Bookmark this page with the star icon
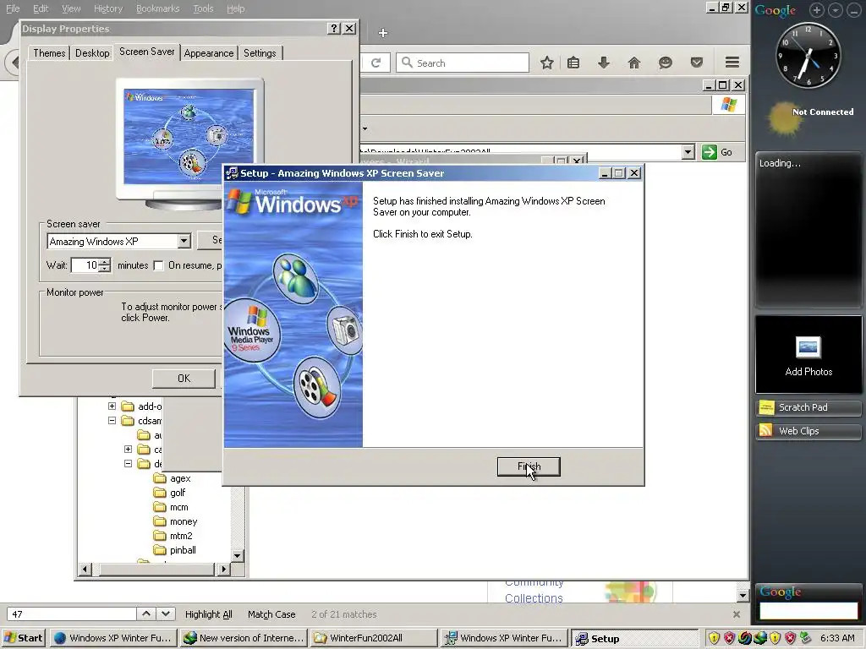 point(547,63)
